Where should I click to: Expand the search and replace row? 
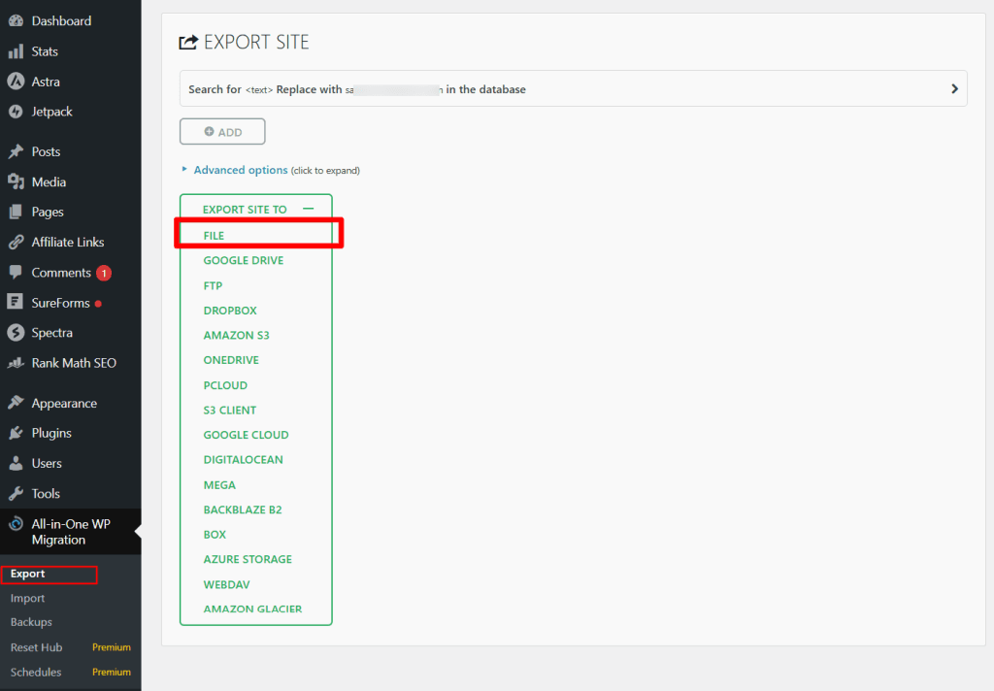[x=954, y=88]
